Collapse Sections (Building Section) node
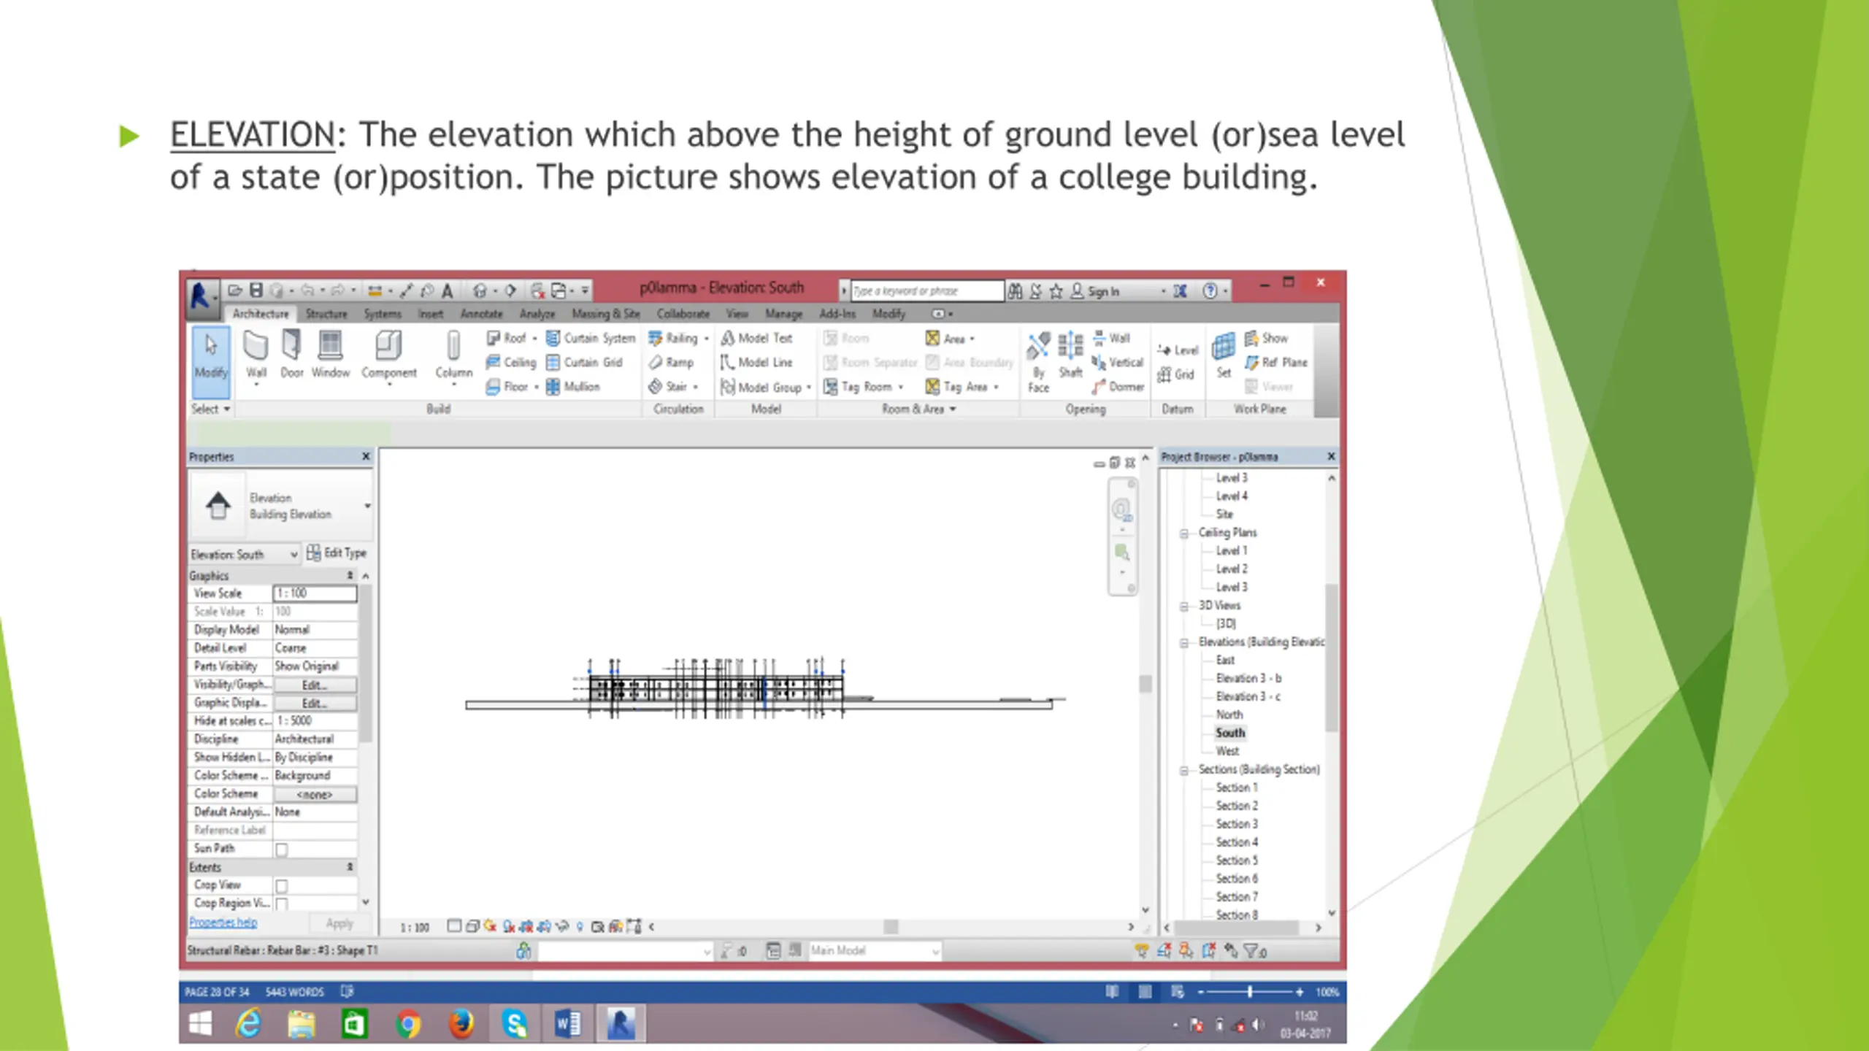The height and width of the screenshot is (1051, 1869). [x=1184, y=771]
